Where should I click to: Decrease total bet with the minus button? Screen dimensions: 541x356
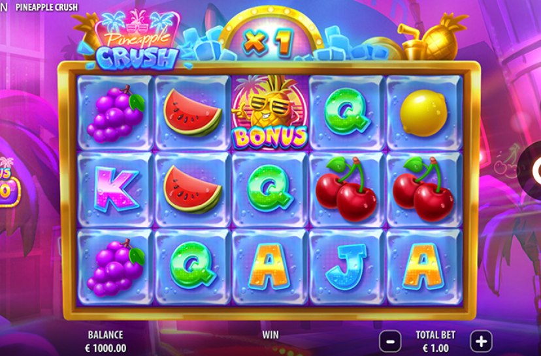(x=390, y=341)
